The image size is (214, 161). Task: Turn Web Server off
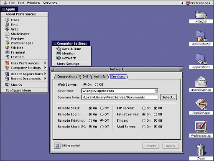tap(97, 84)
